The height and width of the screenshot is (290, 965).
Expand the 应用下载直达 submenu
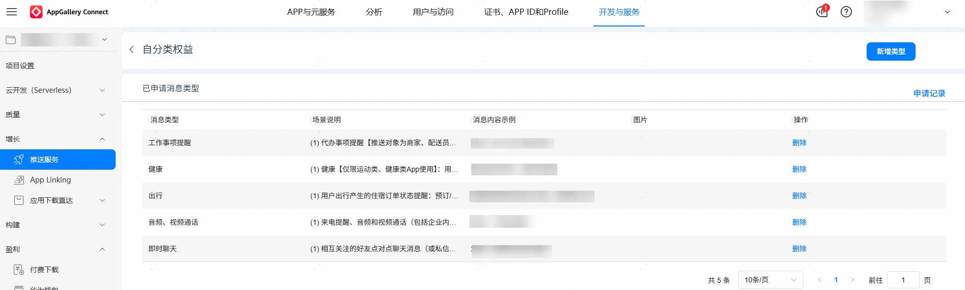(102, 200)
